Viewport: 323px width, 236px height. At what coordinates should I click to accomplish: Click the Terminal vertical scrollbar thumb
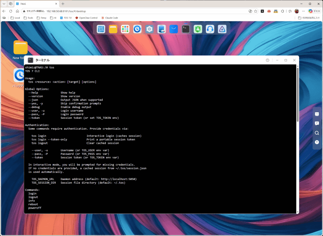tap(298, 95)
